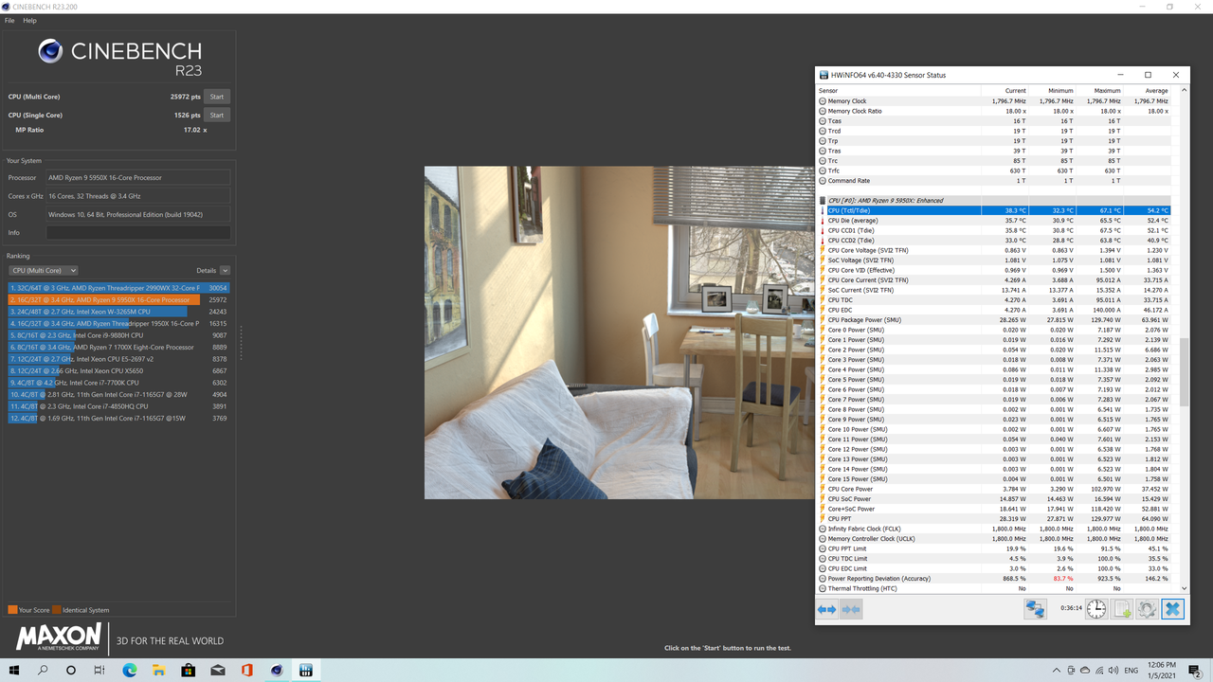This screenshot has width=1213, height=682.
Task: Select i7-1165G7 @ 28W ranking row
Action: pos(119,395)
